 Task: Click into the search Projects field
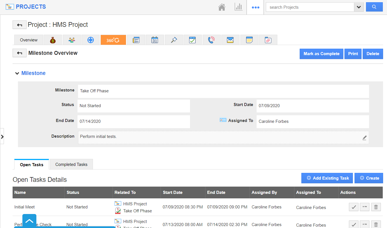(x=309, y=7)
